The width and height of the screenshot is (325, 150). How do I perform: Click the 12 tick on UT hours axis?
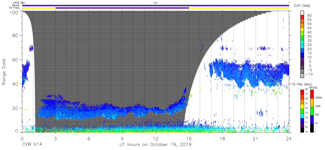pos(156,139)
